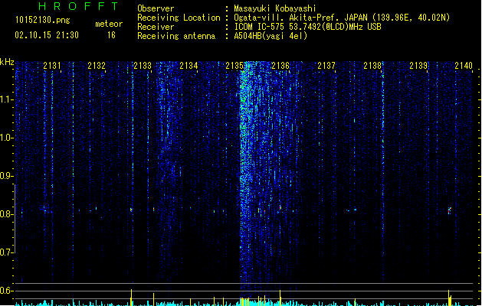Click time marker 2133
Screen dimensions: 482x306
click(x=143, y=66)
